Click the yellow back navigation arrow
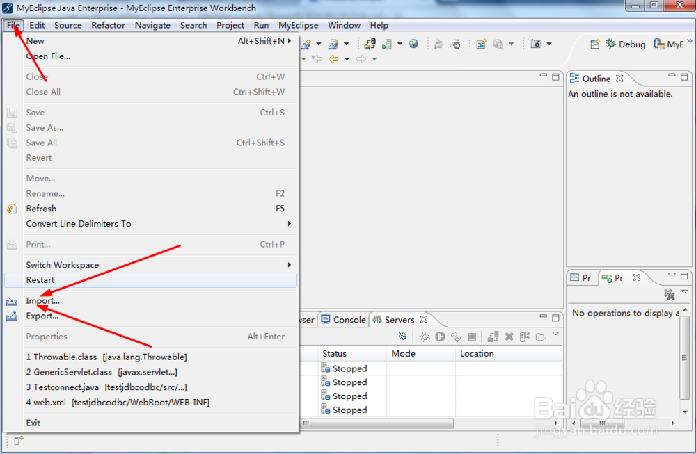 point(333,59)
